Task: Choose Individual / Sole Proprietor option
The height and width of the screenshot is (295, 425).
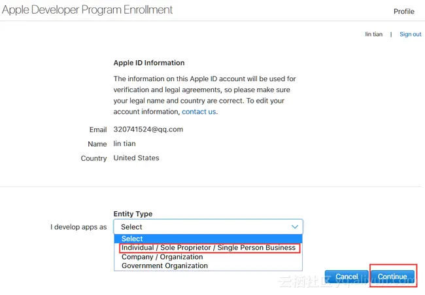Action: [x=208, y=247]
